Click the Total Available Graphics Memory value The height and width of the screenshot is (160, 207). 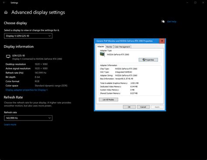click(x=134, y=83)
